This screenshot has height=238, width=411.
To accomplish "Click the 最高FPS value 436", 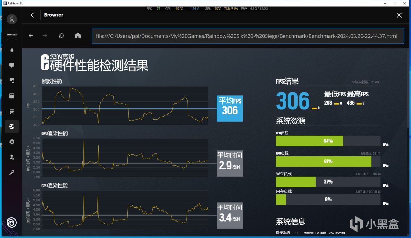I will pos(351,103).
